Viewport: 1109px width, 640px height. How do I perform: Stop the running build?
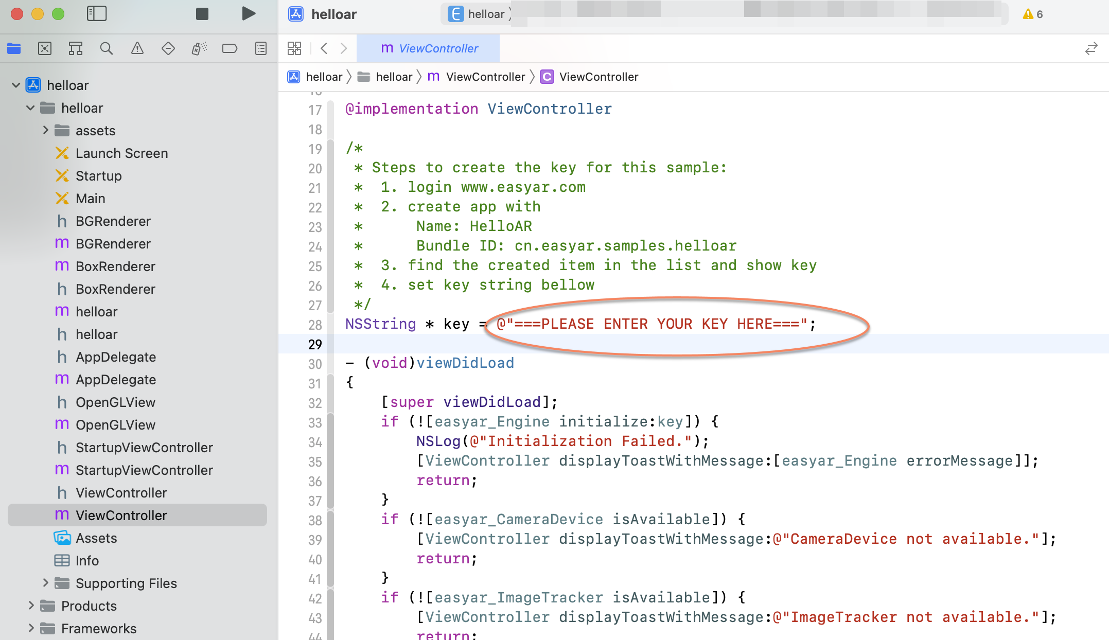pos(202,14)
